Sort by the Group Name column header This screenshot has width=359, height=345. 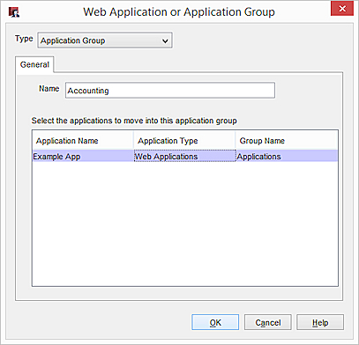(x=287, y=141)
